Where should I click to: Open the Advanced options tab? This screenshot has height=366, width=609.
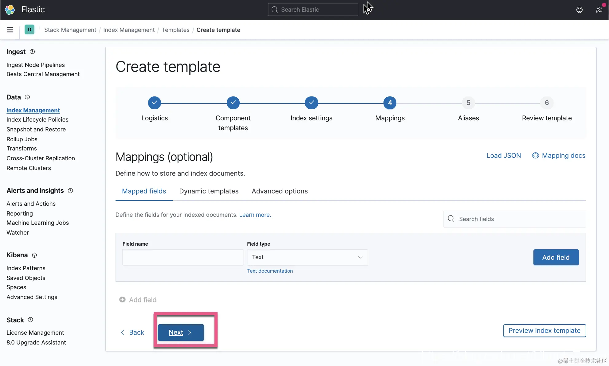[280, 191]
